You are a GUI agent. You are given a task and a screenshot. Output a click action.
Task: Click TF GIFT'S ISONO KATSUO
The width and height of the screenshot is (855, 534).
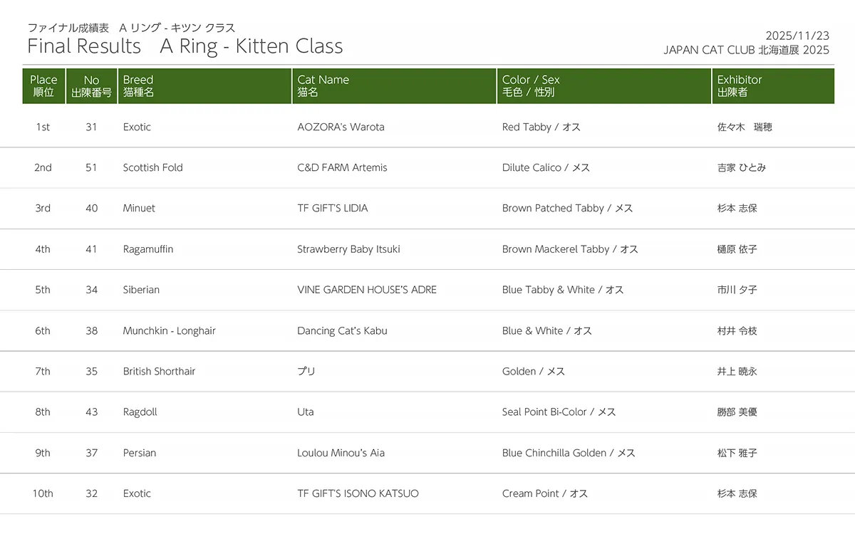point(358,493)
